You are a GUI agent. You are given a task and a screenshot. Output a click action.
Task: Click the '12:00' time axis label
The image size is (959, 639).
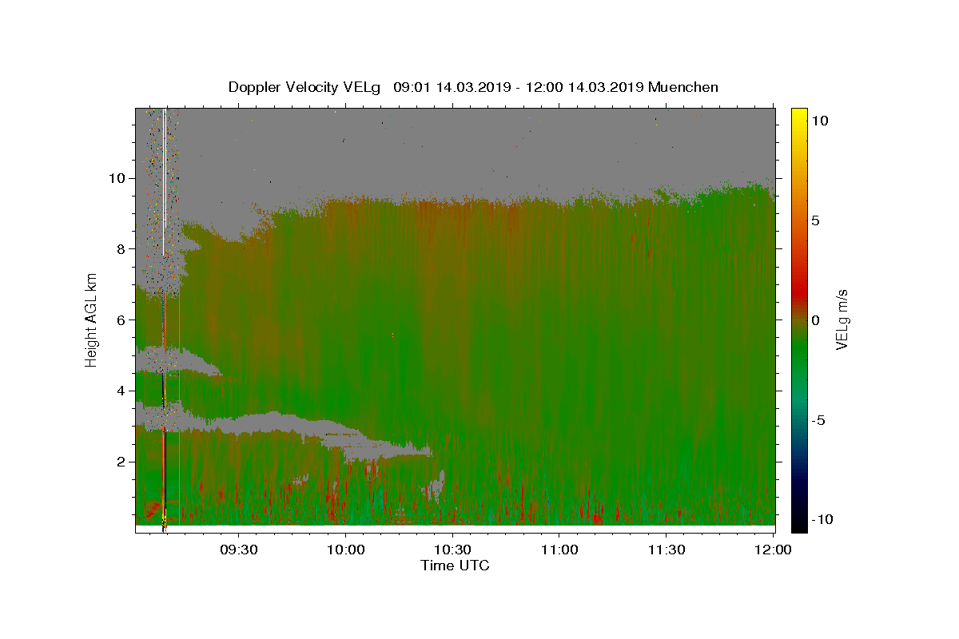774,550
